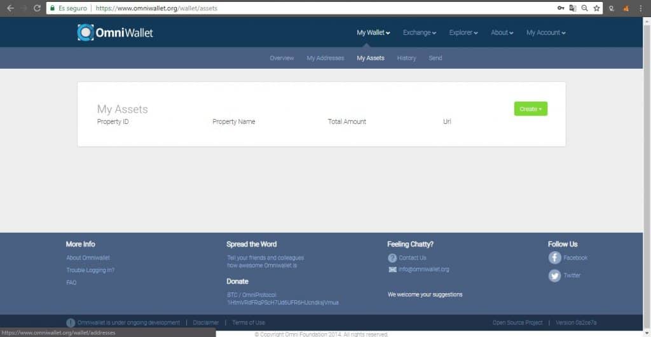This screenshot has height=337, width=651.
Task: Click the Contact Us question icon
Action: (x=392, y=258)
